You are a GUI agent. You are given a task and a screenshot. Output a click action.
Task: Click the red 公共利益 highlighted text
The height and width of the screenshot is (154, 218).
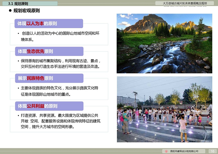35,106
